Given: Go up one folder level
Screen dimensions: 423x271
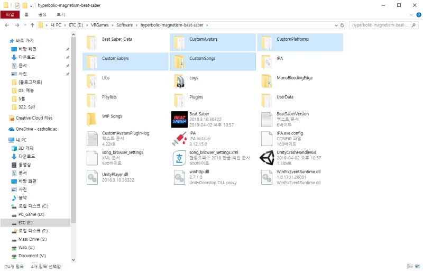Looking at the screenshot, I should coord(32,25).
